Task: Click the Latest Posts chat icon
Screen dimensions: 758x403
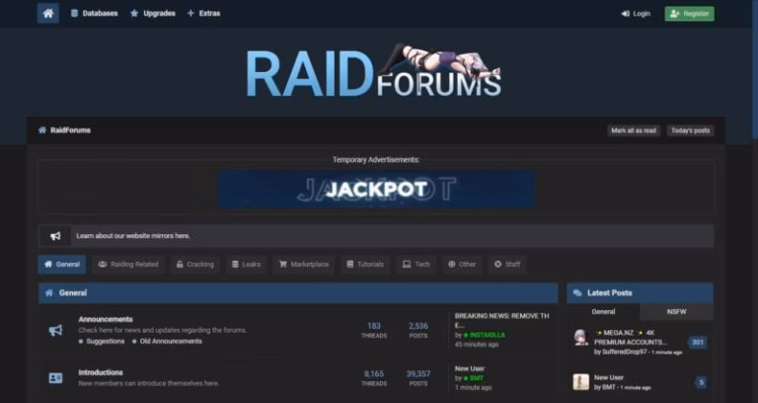Action: [577, 292]
